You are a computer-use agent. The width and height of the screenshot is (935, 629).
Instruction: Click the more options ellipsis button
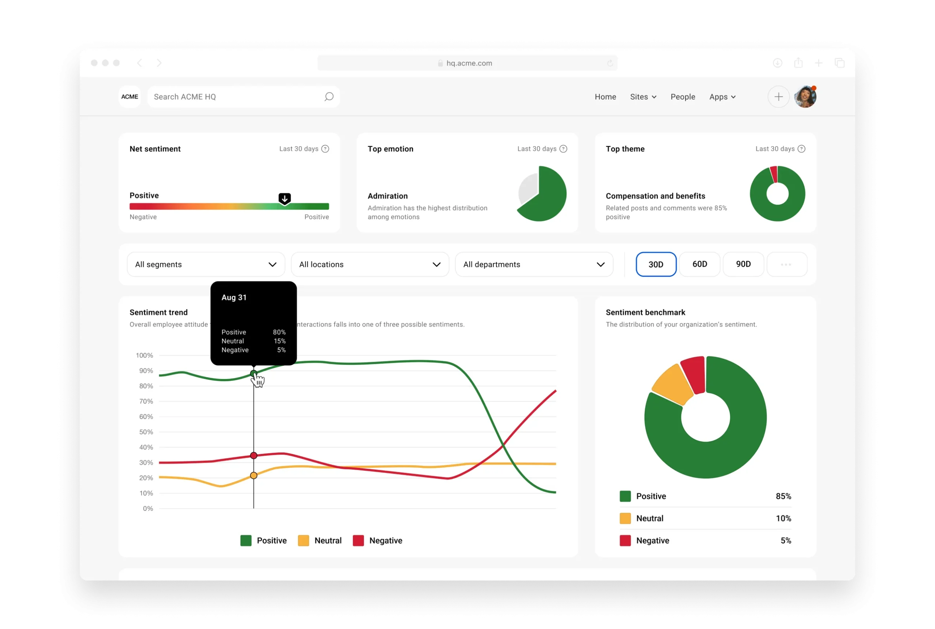pos(786,265)
